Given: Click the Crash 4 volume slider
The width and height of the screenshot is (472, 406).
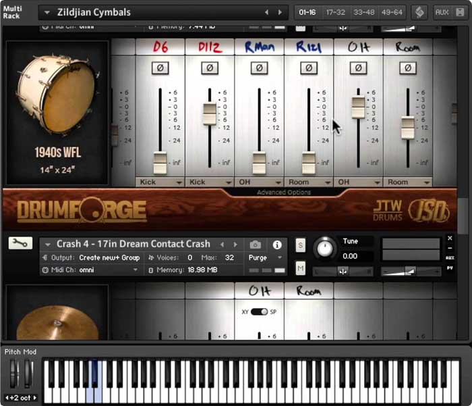Looking at the screenshot, I should pos(411,271).
